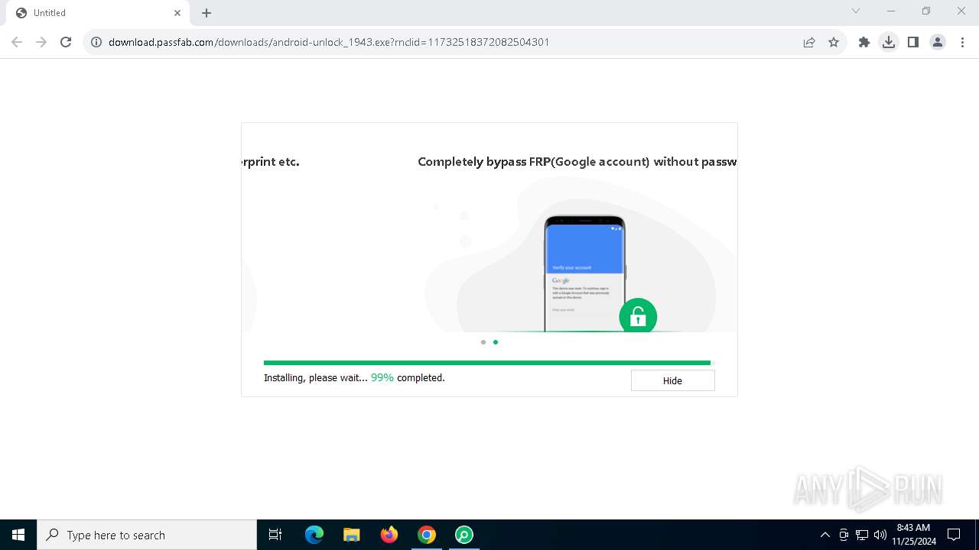Open File Explorer from taskbar
This screenshot has height=550, width=979.
click(352, 535)
